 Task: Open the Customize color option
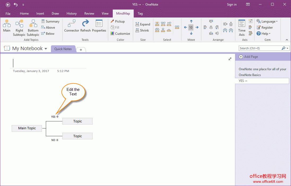point(120,34)
